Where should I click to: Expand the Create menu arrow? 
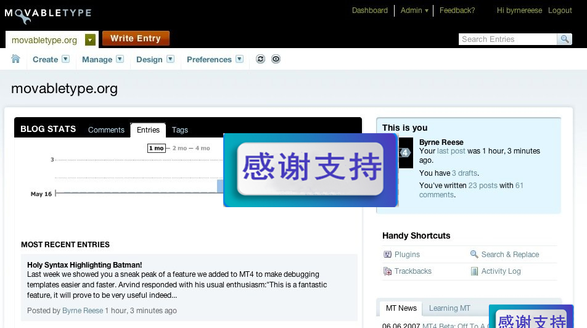pyautogui.click(x=65, y=59)
